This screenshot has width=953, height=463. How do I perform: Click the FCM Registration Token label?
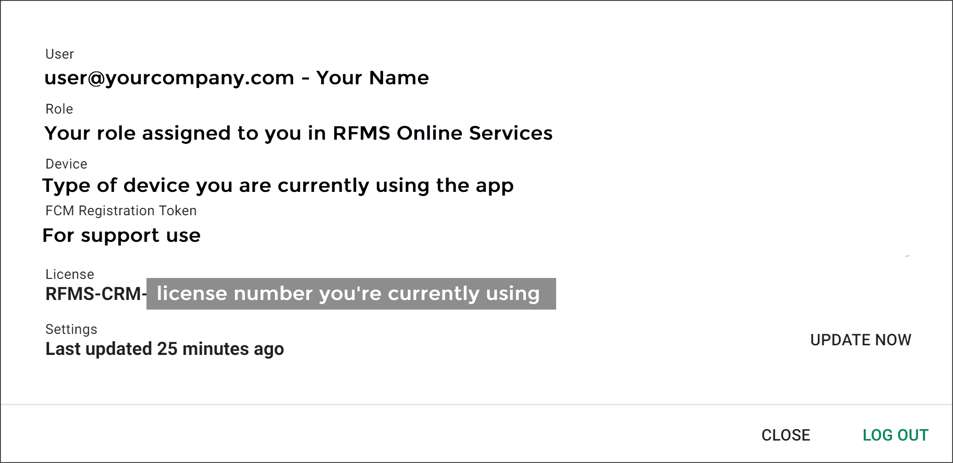(x=121, y=211)
